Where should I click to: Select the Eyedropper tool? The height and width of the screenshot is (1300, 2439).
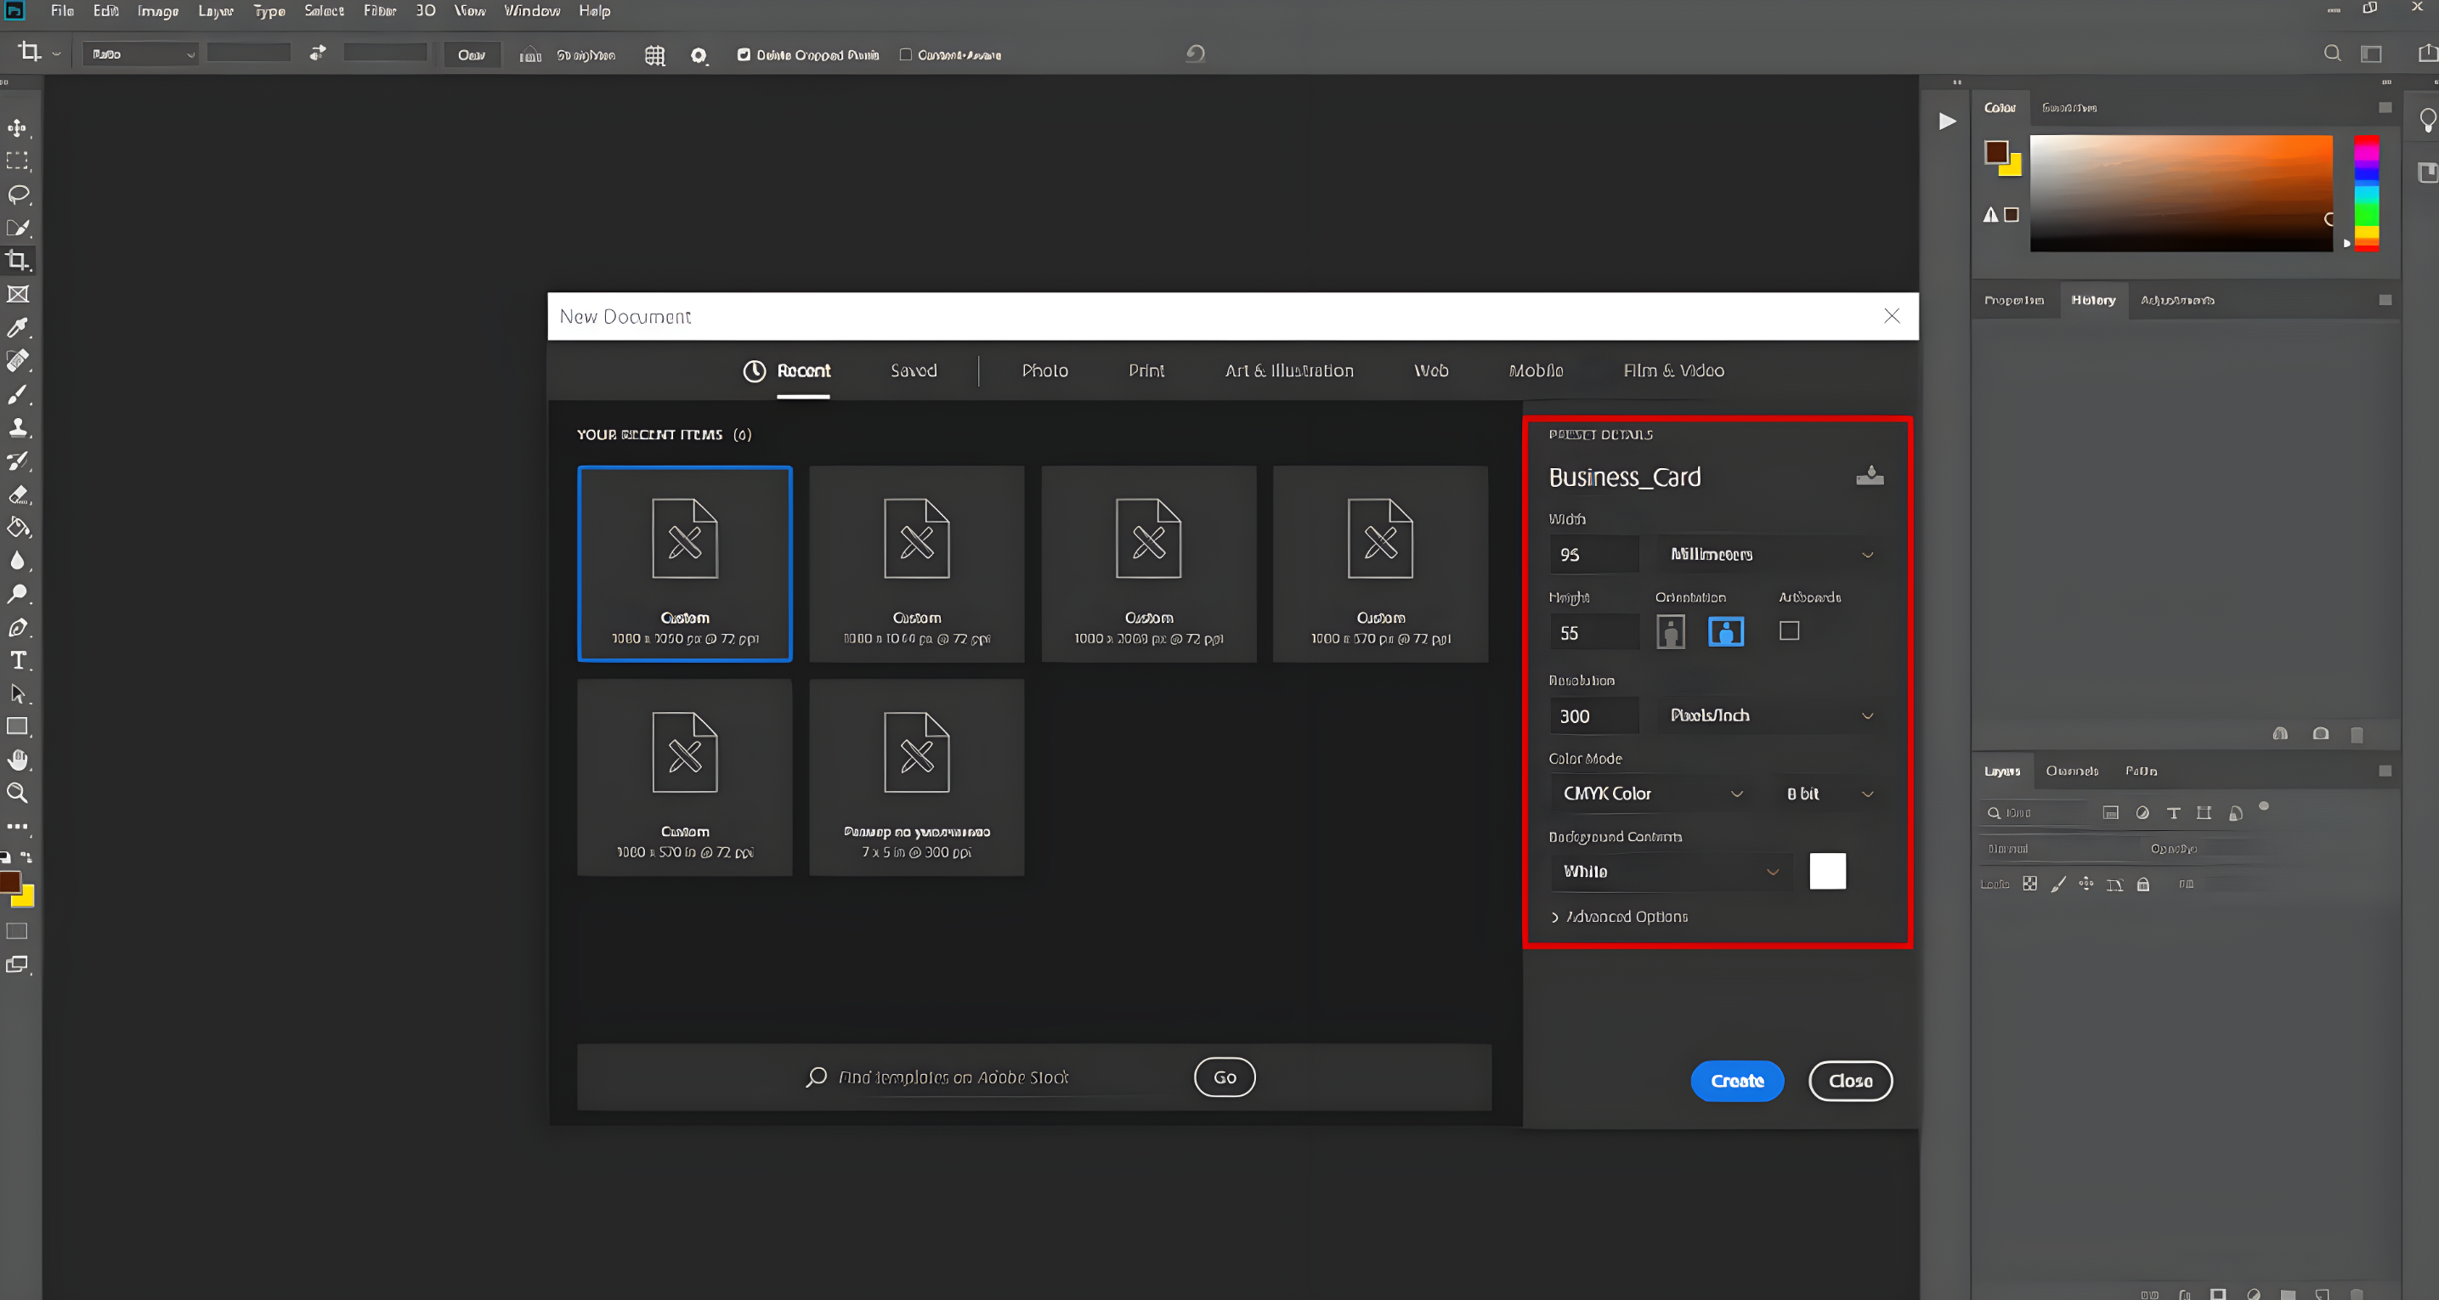(17, 329)
